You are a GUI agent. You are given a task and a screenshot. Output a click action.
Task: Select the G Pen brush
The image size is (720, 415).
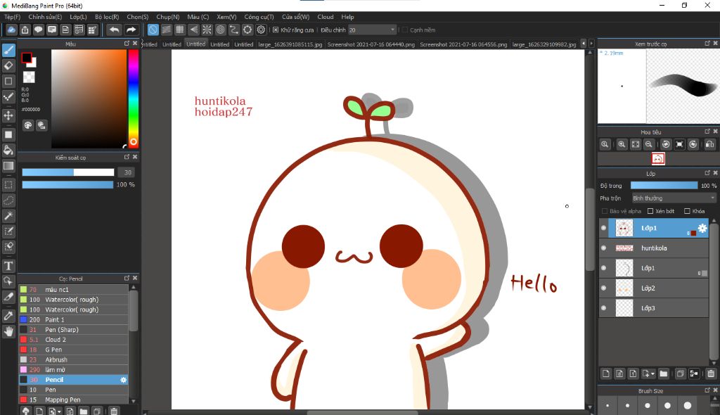[73, 350]
